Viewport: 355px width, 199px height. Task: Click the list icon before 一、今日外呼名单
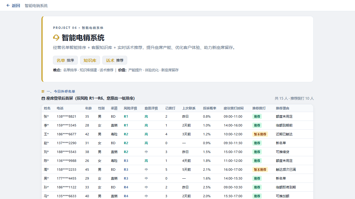[x=43, y=91]
